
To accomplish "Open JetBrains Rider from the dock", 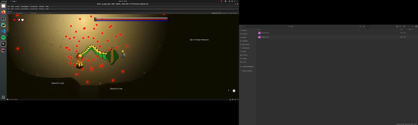I will click(x=3, y=50).
